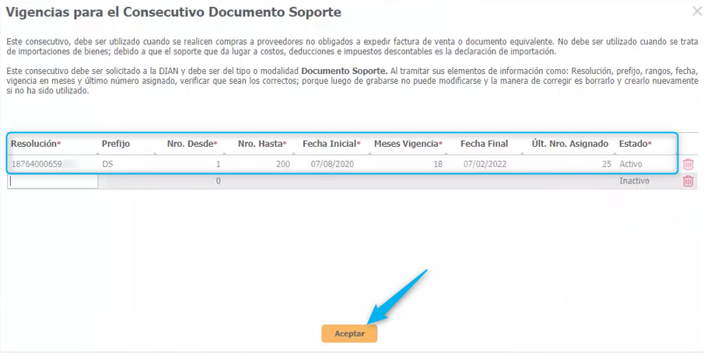Viewport: 707px width, 356px height.
Task: Focus the empty Resolución input field
Action: point(53,181)
